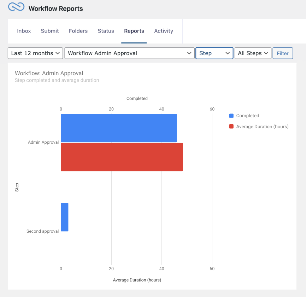Select the Completed legend label
The width and height of the screenshot is (306, 297).
(x=248, y=116)
